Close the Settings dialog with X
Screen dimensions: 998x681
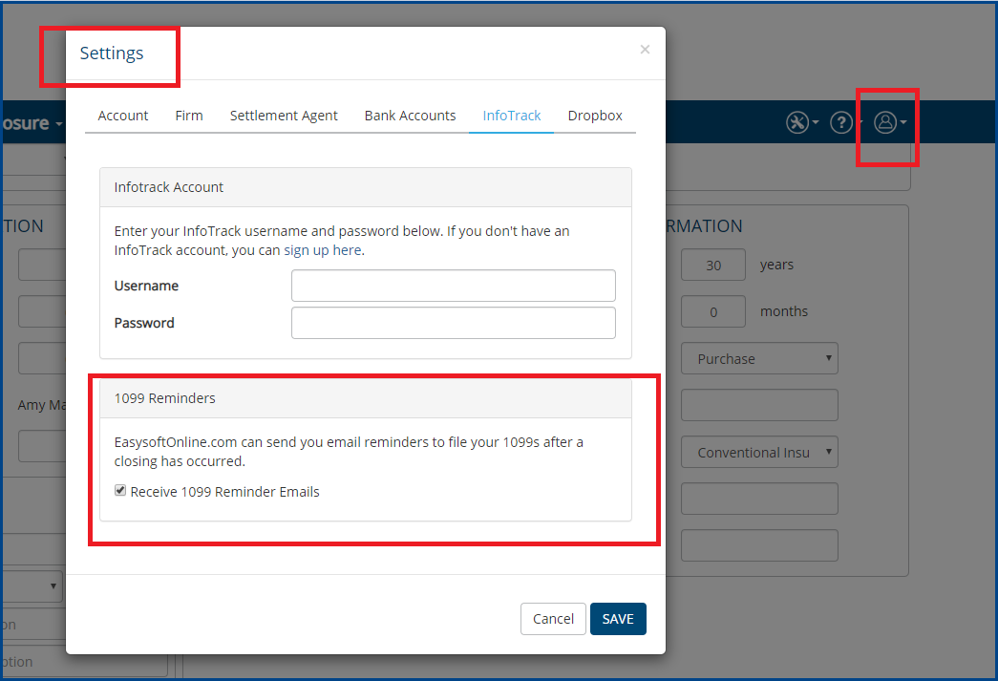coord(645,50)
